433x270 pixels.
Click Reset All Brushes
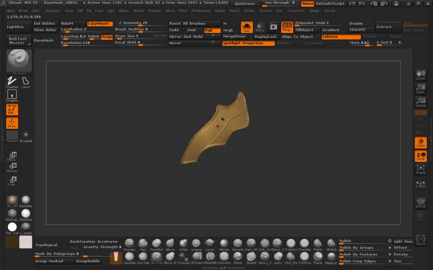tap(195, 24)
